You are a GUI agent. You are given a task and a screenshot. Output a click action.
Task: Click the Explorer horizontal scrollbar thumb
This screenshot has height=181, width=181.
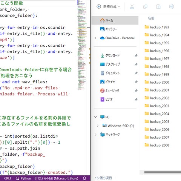(163, 172)
